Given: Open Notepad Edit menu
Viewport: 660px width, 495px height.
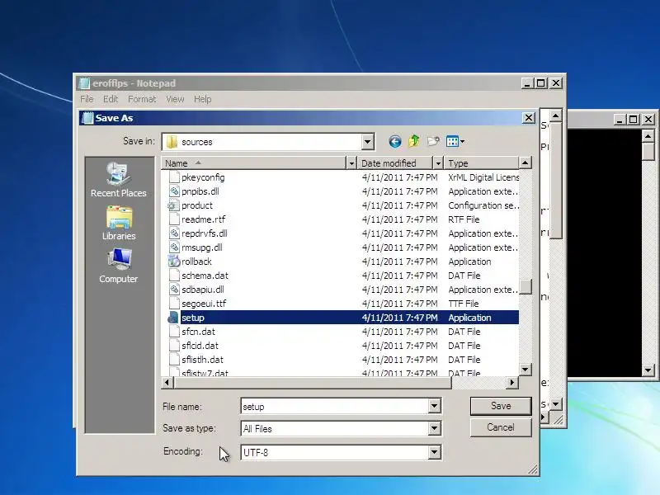Looking at the screenshot, I should point(111,99).
